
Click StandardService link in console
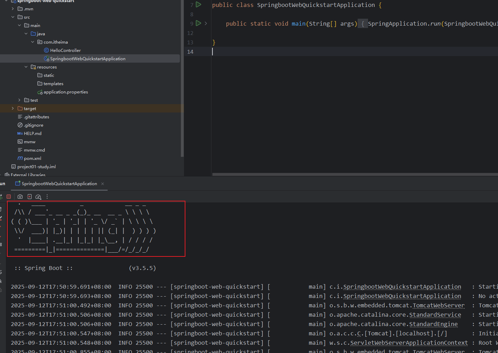click(435, 315)
